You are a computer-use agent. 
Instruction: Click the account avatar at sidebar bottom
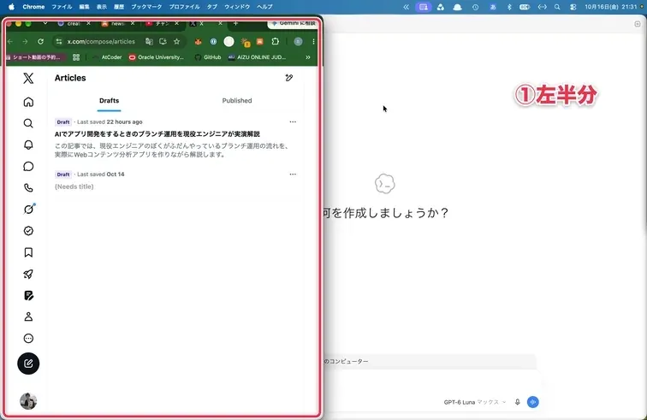pos(28,401)
